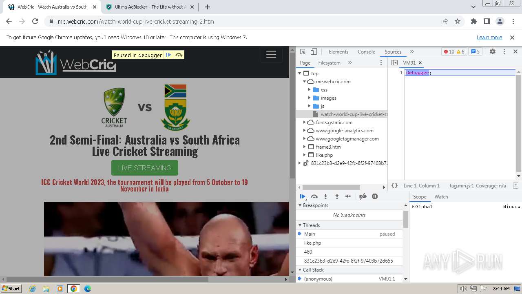This screenshot has height=294, width=522.
Task: Select the inspect element picker icon
Action: (303, 51)
